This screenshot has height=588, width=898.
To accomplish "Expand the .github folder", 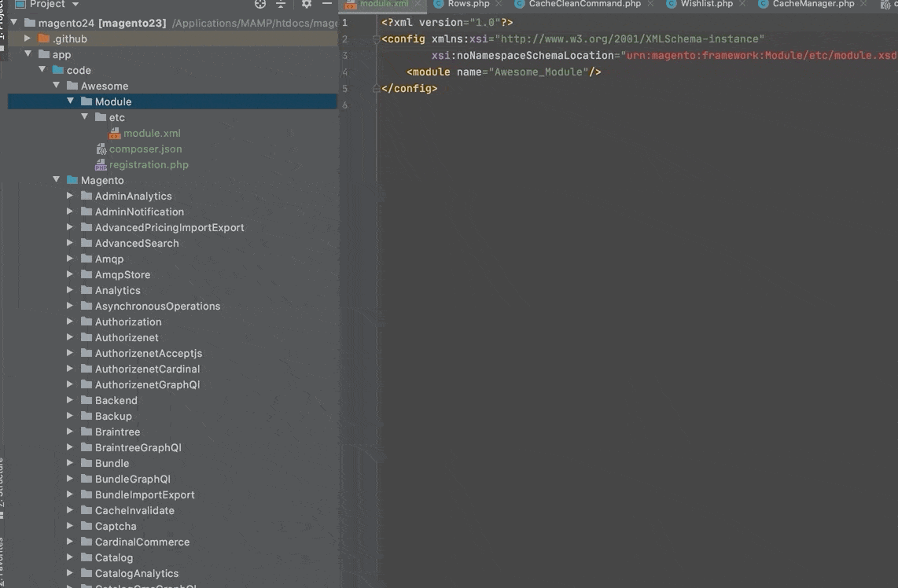I will point(28,39).
